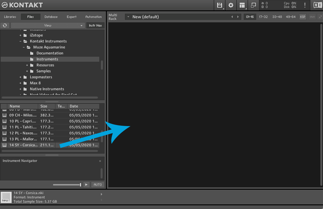Play the selected instrument preview
This screenshot has width=323, height=209.
click(x=86, y=185)
